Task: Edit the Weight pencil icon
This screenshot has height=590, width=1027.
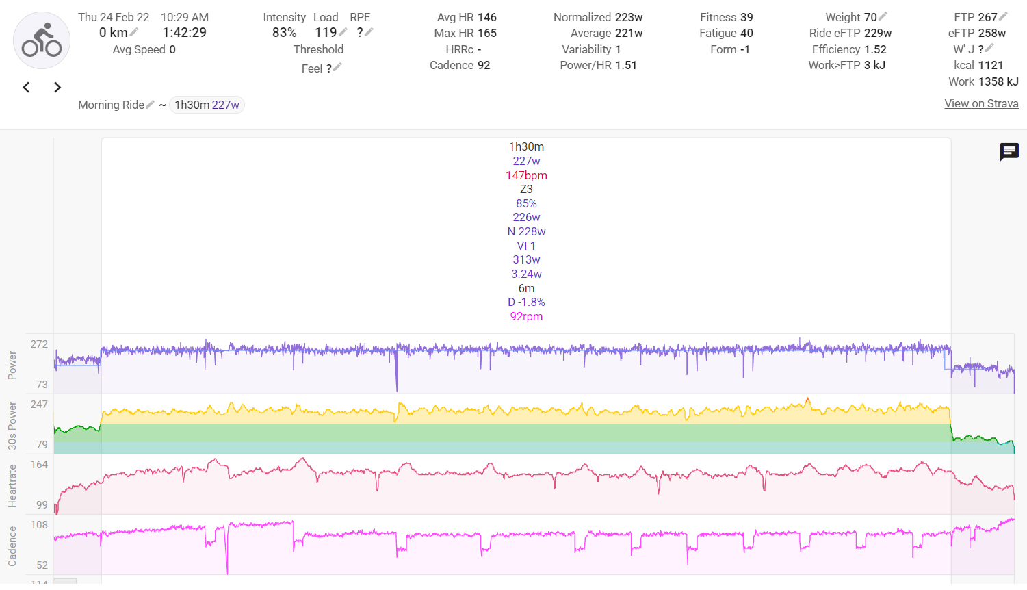Action: click(883, 16)
